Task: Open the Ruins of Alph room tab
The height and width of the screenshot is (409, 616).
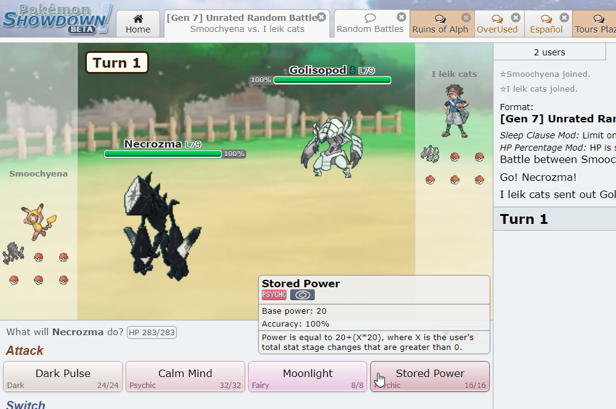Action: pyautogui.click(x=442, y=24)
